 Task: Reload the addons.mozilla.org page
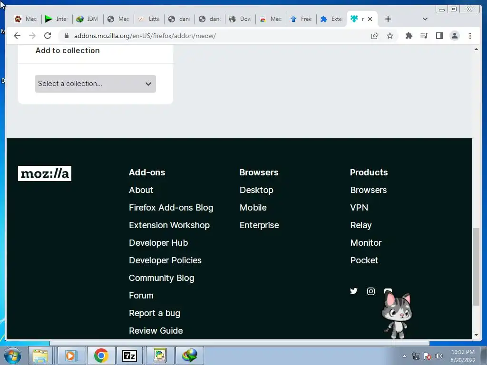click(x=48, y=36)
